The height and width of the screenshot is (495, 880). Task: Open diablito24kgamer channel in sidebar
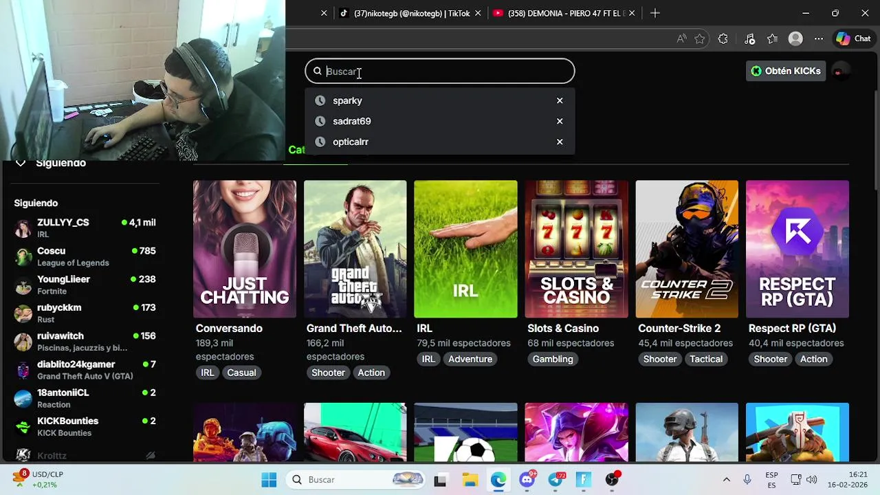[86, 370]
